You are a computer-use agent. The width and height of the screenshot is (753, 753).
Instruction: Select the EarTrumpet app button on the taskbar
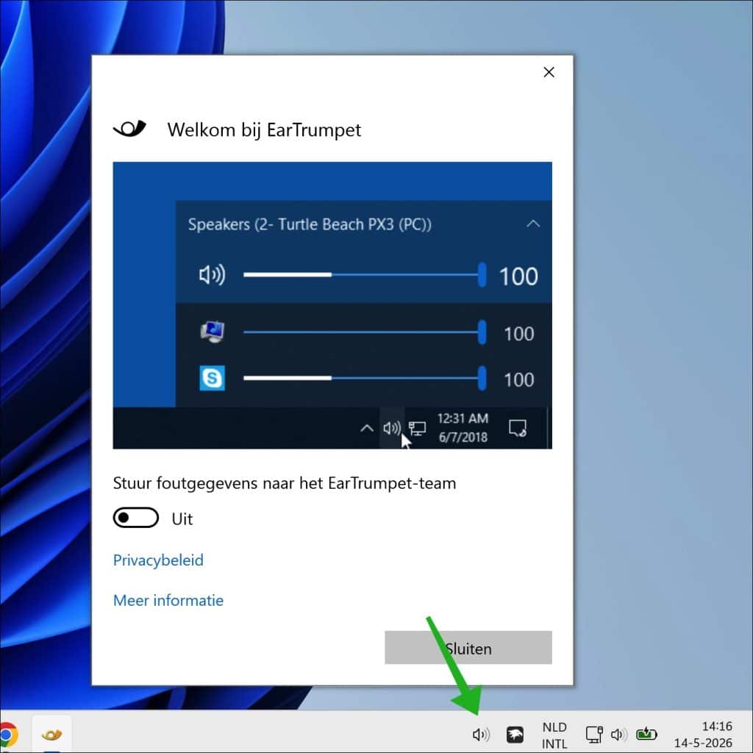pos(52,735)
